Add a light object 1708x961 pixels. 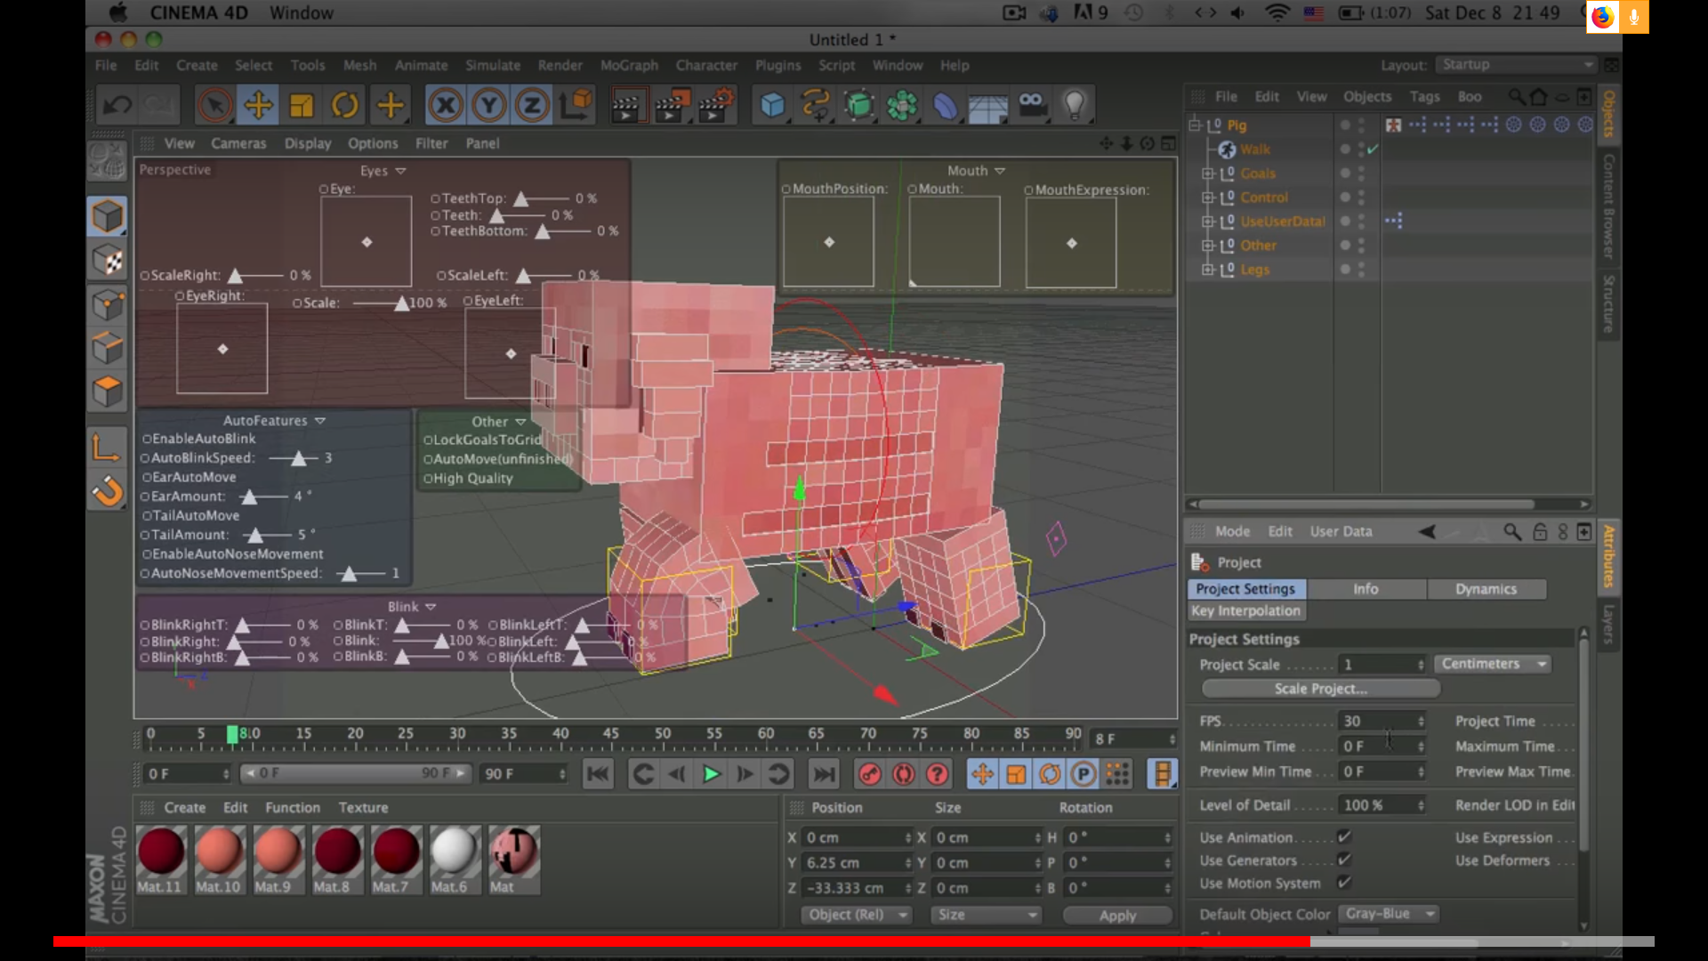(1075, 105)
